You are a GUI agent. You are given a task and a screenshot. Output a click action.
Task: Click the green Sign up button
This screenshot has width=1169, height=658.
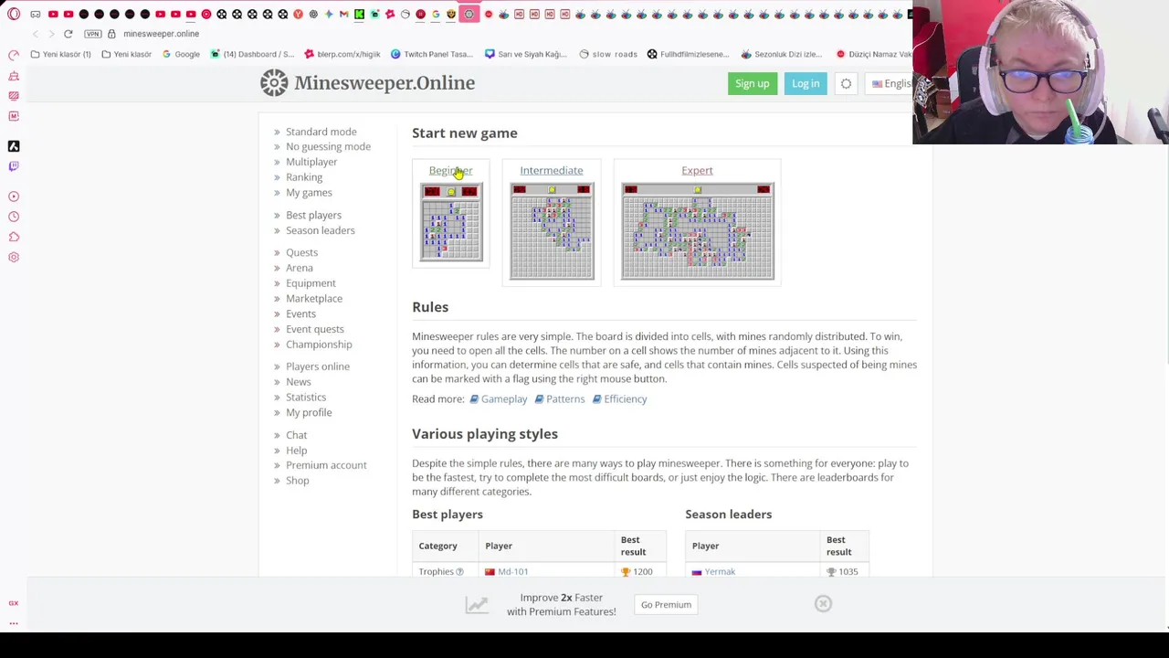tap(753, 84)
